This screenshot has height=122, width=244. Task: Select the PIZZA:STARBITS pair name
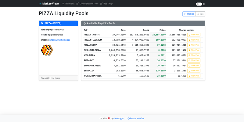click(x=92, y=35)
